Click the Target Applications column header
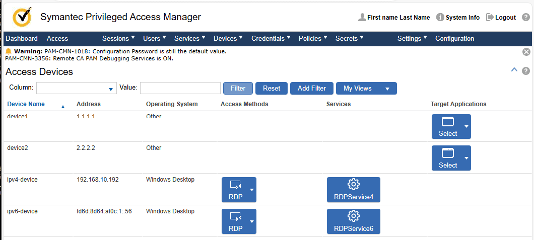Image resolution: width=534 pixels, height=240 pixels. pyautogui.click(x=458, y=104)
